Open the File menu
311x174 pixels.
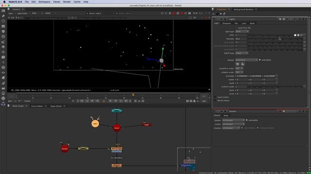coord(27,2)
